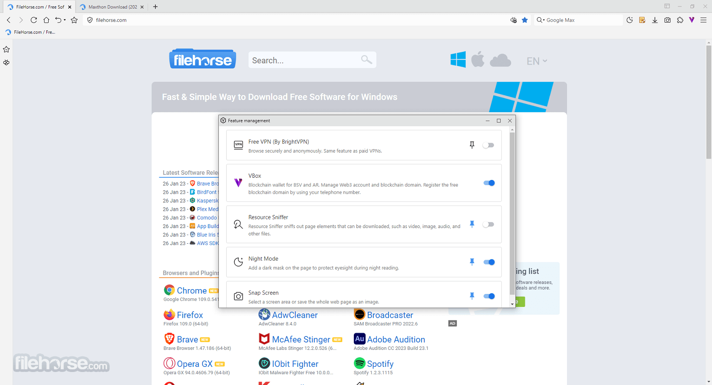Open the Maxnote icon in toolbar
Image resolution: width=712 pixels, height=385 pixels.
(643, 20)
